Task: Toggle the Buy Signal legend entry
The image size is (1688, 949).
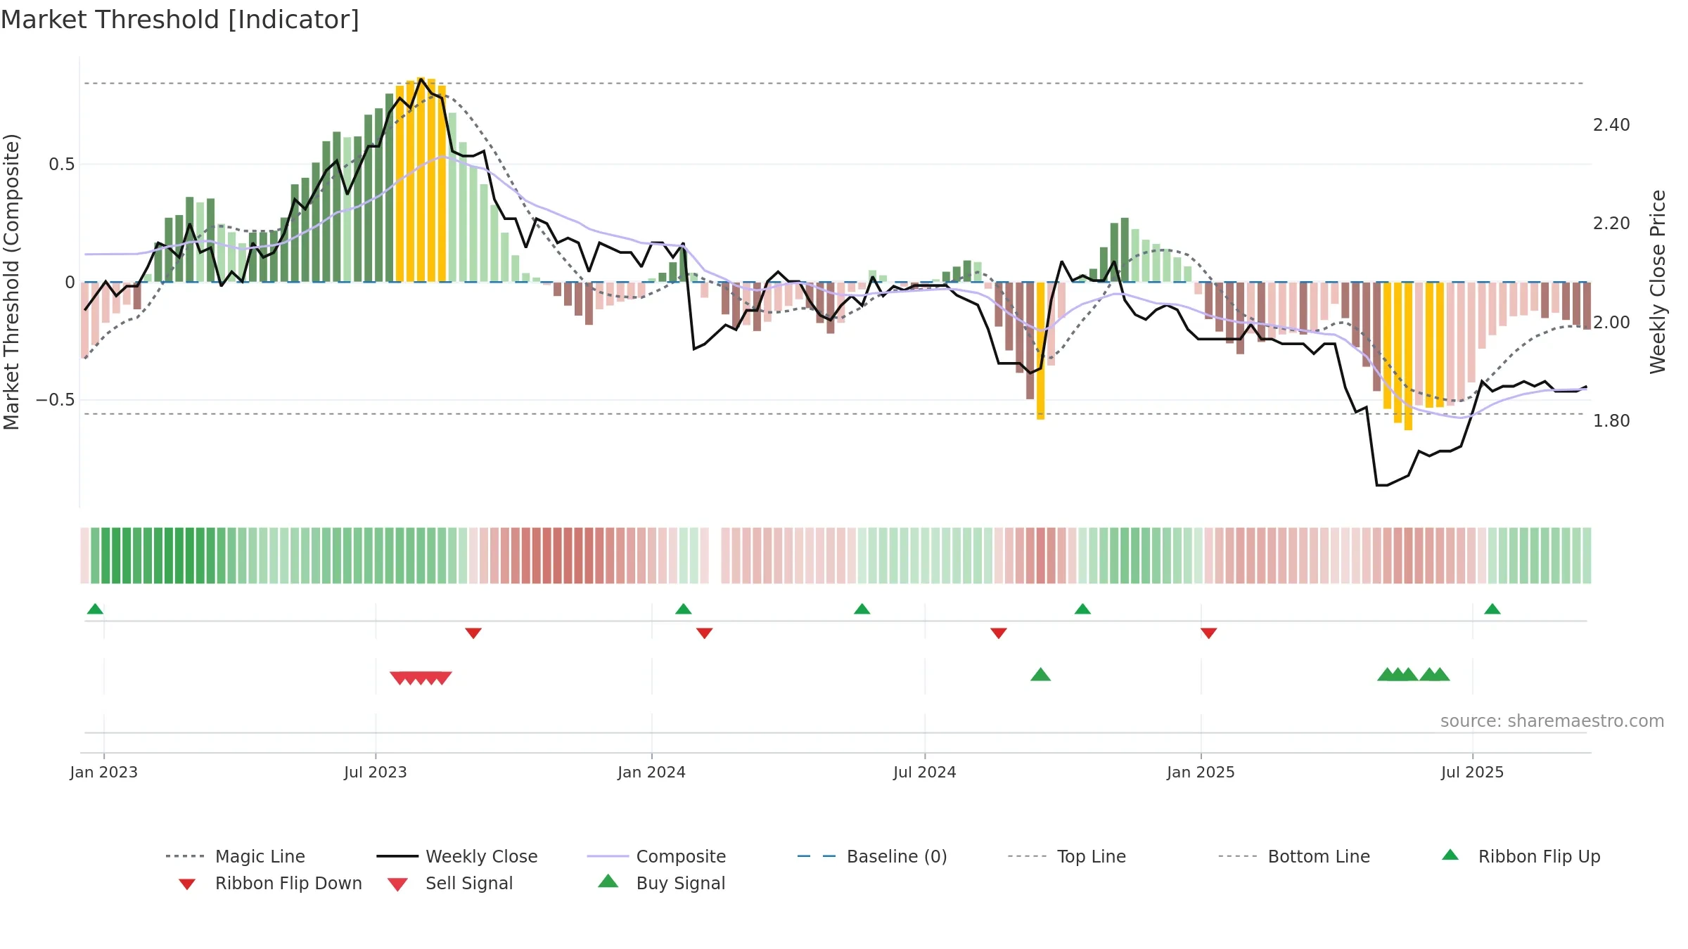Action: point(661,883)
